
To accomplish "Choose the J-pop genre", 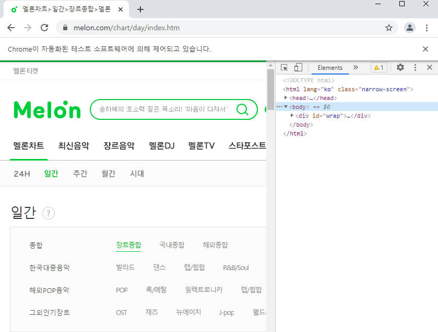I will (x=227, y=313).
